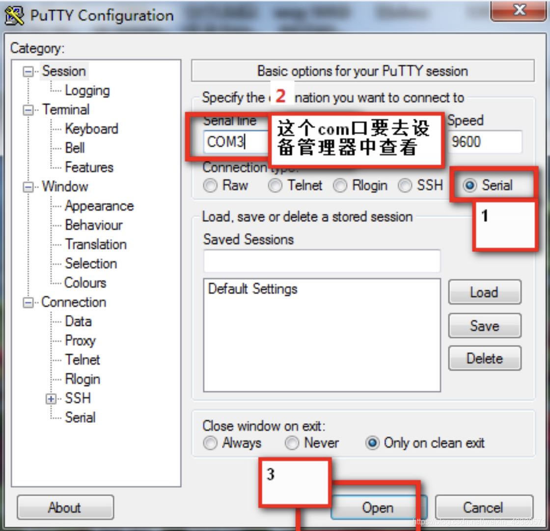Collapse the Window tree node
This screenshot has width=550, height=531.
[x=28, y=187]
